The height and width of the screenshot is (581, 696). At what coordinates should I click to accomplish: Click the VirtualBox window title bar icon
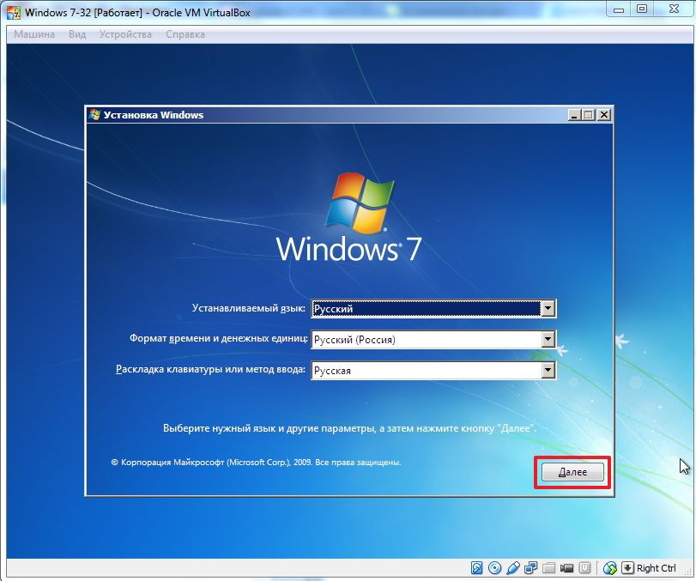coord(14,12)
